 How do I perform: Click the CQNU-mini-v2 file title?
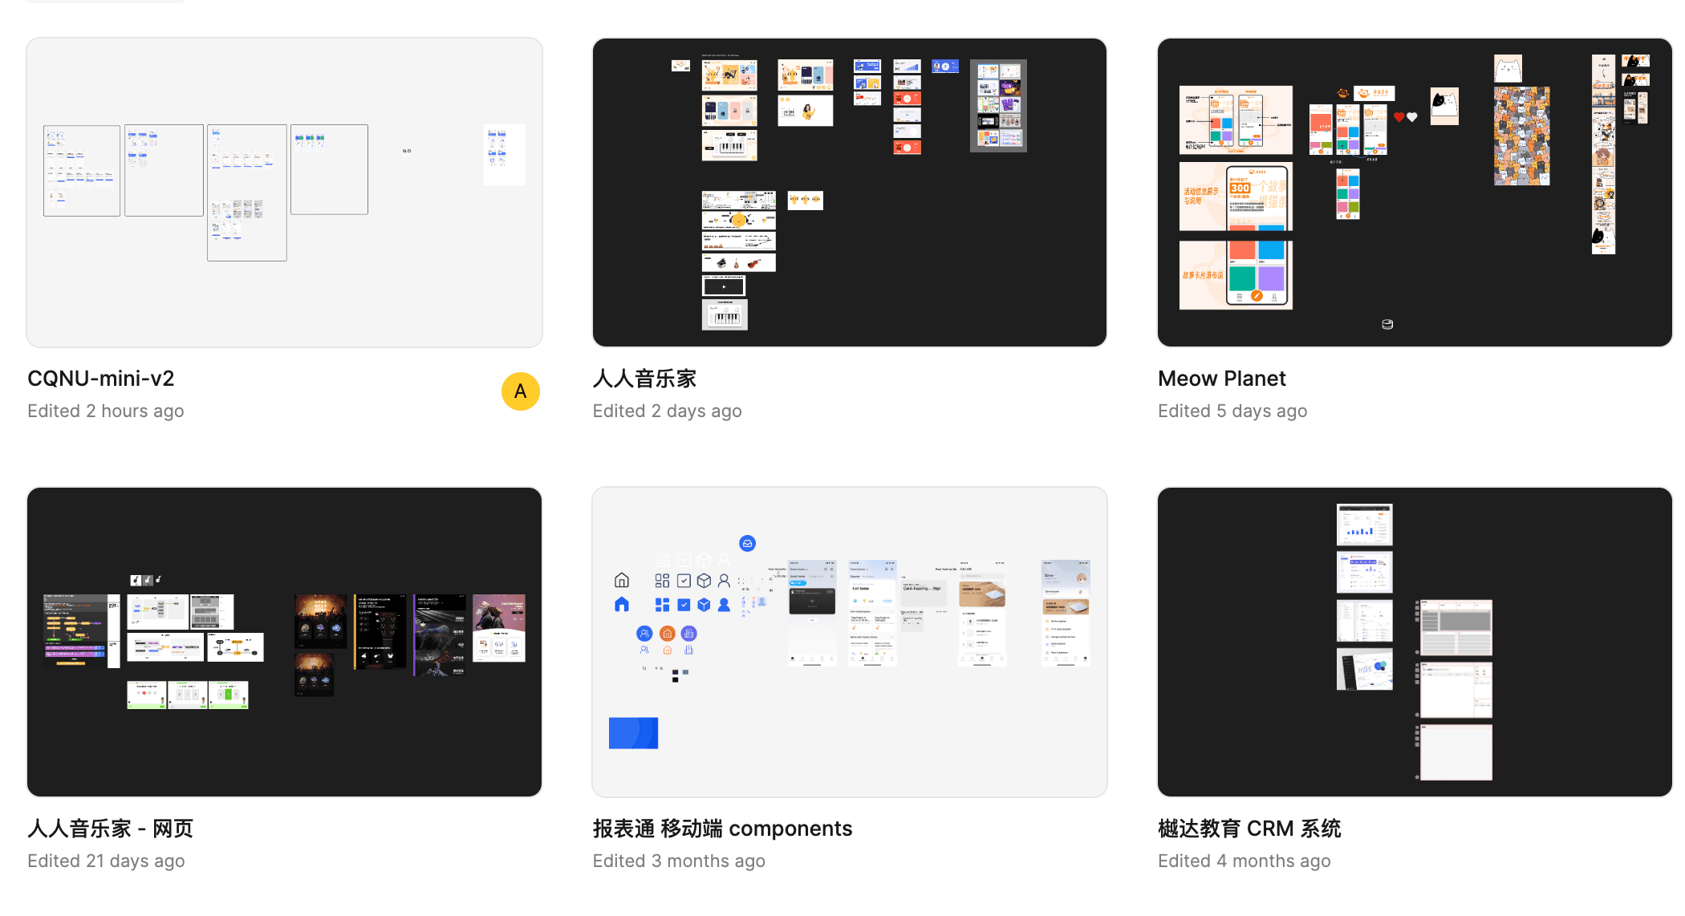[101, 379]
